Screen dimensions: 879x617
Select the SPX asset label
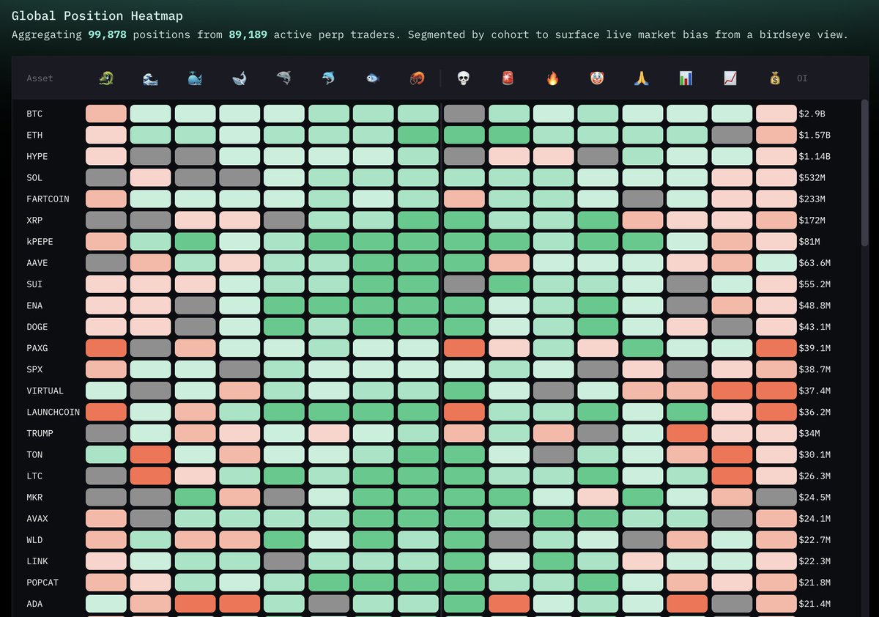[x=34, y=369]
